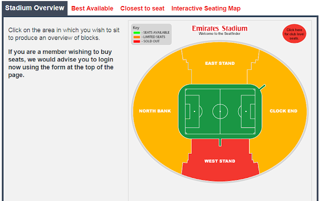Click the Welcome to the Seatfinder text
This screenshot has width=323, height=201.
220,34
